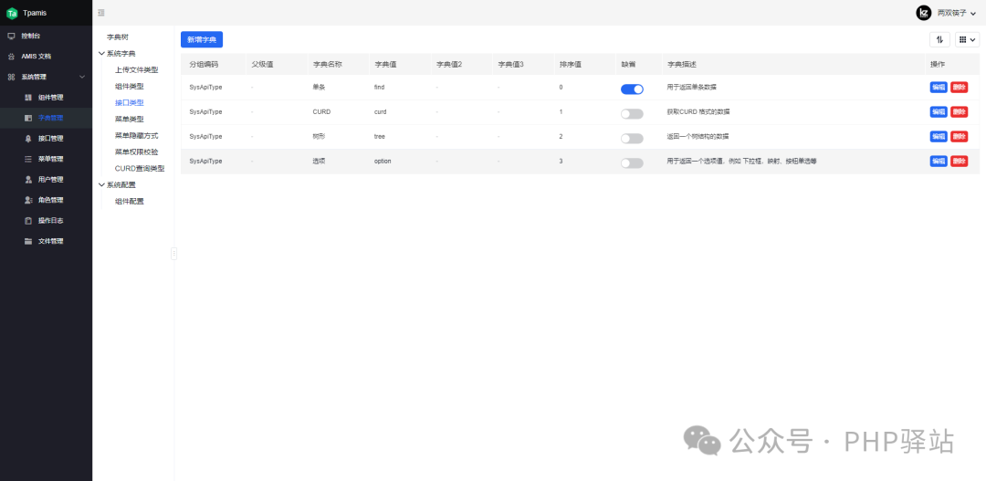Click 编辑 for the 选项 row
The image size is (986, 481).
pyautogui.click(x=939, y=161)
